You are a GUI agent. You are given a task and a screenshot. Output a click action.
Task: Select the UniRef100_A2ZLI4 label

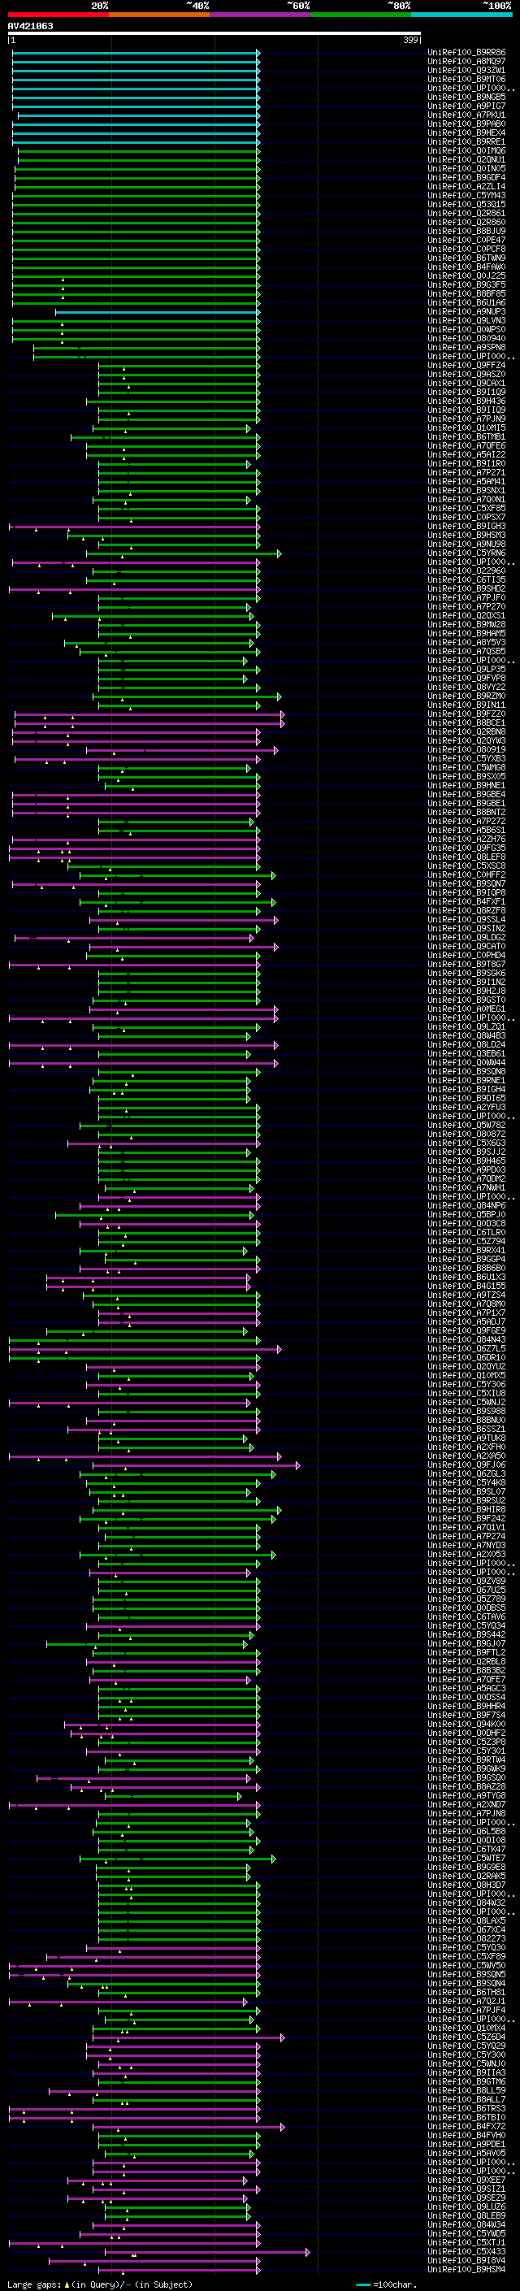pyautogui.click(x=466, y=187)
